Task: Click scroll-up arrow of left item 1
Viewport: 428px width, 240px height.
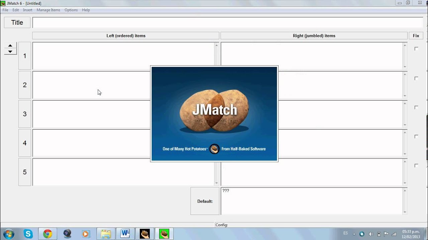Action: (x=217, y=45)
